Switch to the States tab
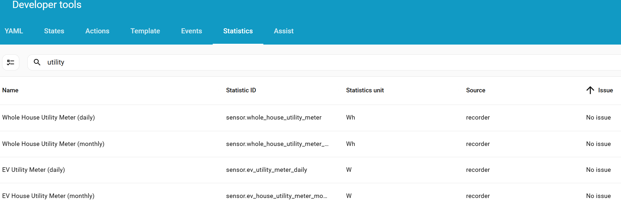Viewport: 621px width, 210px height. click(x=54, y=31)
